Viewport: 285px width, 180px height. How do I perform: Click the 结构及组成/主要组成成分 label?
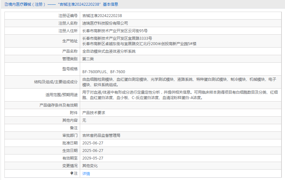[x=56, y=82]
